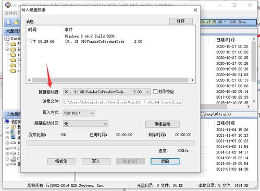This screenshot has height=191, width=260.
Task: Click the My Computer icon in local tree
Action: (x=7, y=122)
